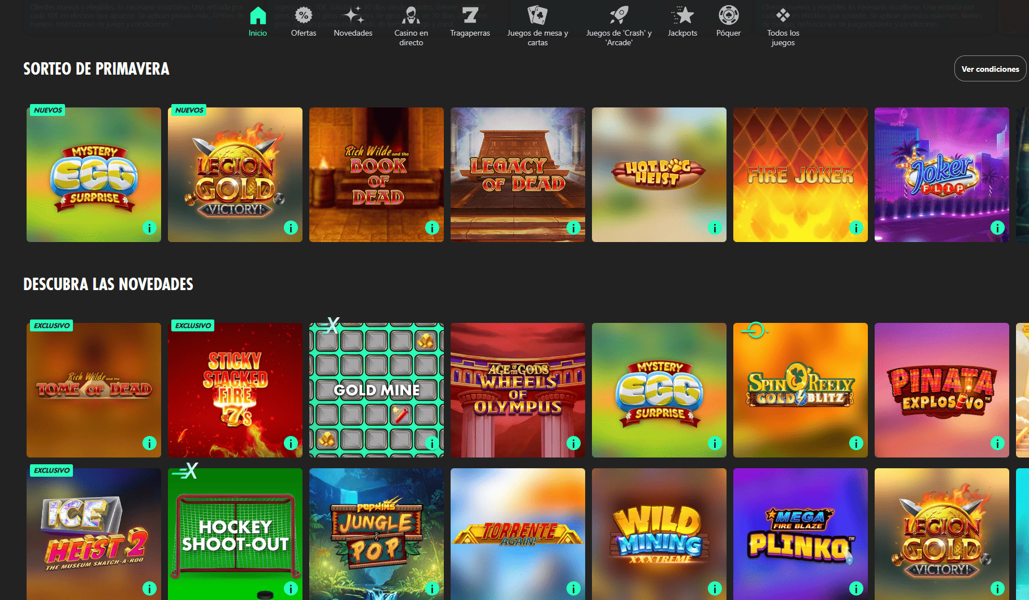1029x600 pixels.
Task: Show info for Wild Mining XXXtreme
Action: click(715, 588)
